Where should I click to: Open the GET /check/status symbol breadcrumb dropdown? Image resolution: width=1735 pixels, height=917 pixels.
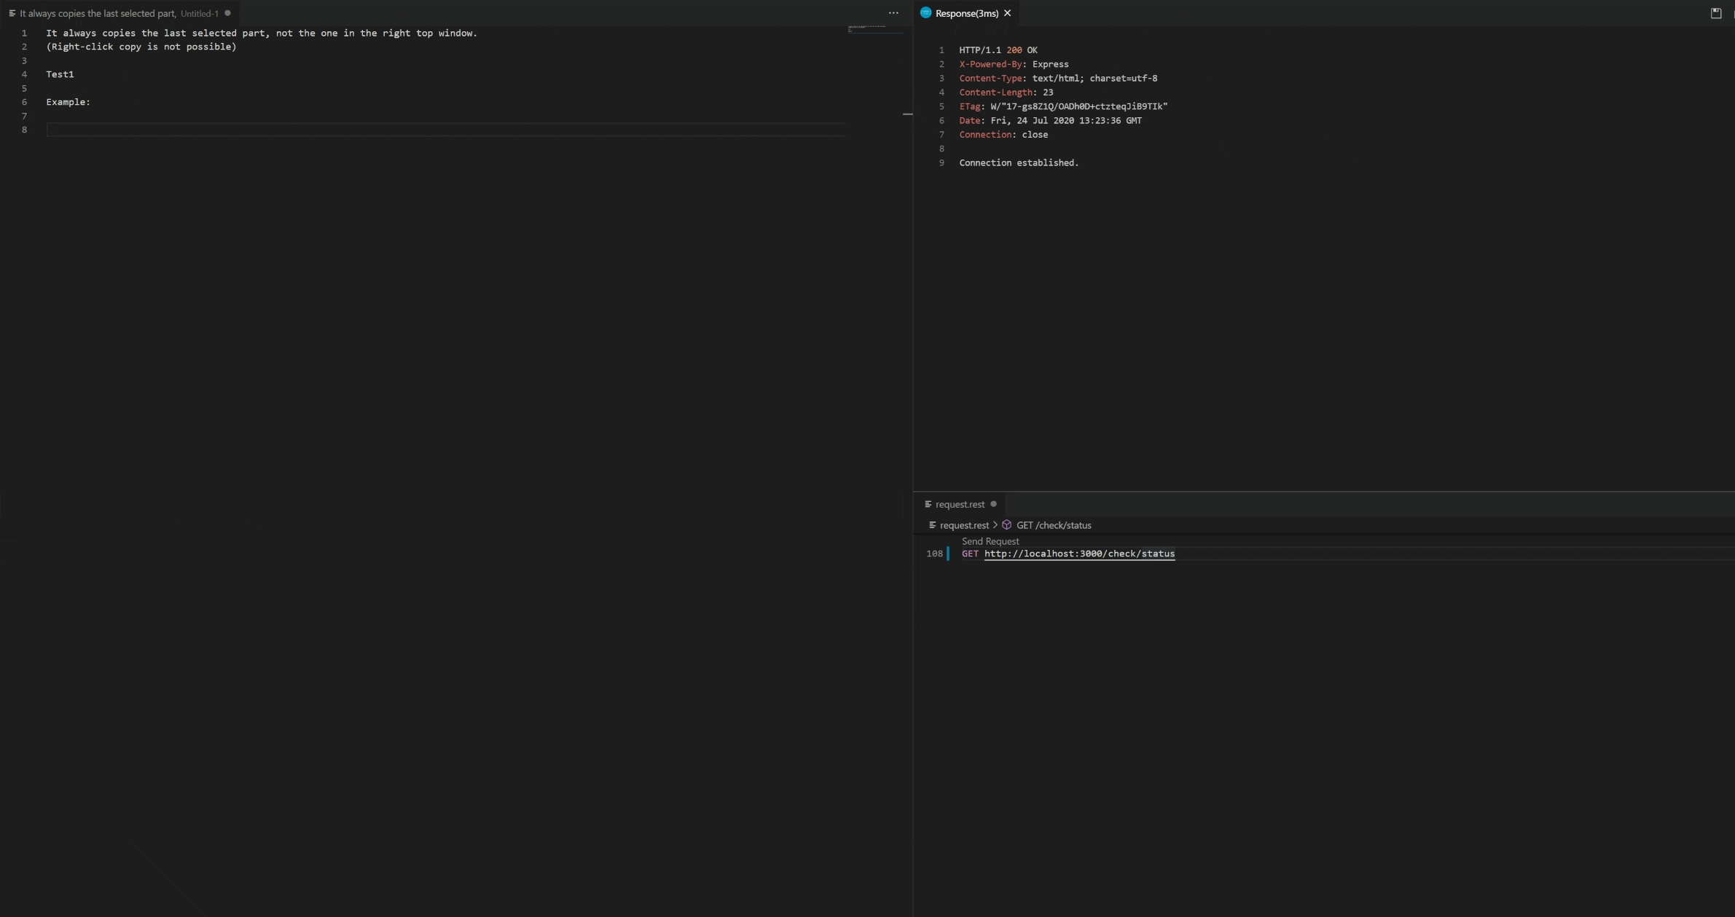click(x=1053, y=524)
